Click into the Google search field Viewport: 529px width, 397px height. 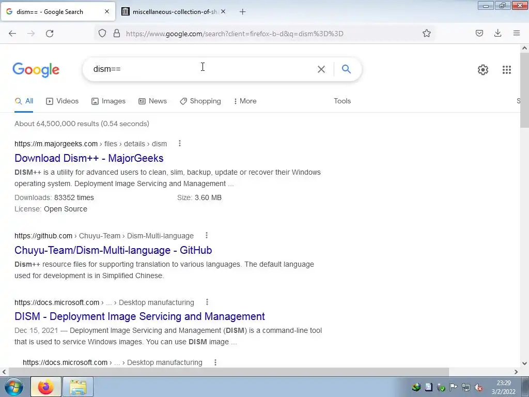tap(203, 69)
